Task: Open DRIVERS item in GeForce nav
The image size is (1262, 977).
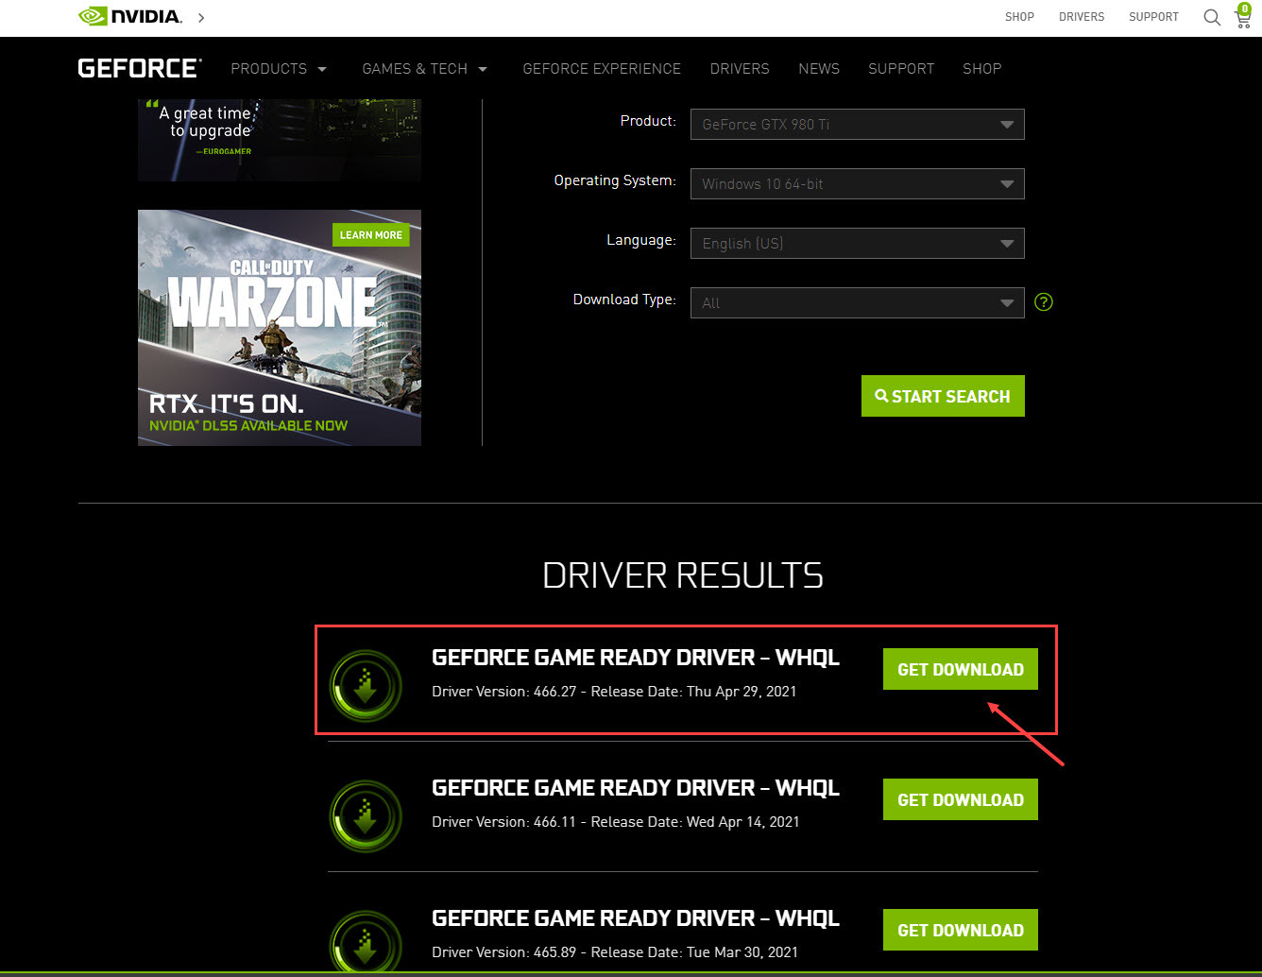Action: tap(740, 69)
